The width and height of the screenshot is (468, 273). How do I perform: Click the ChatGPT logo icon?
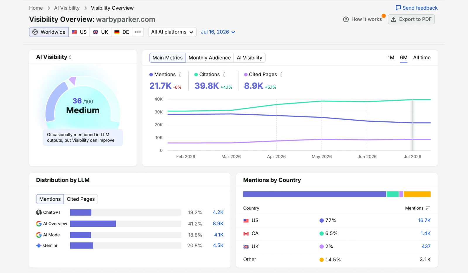(39, 212)
